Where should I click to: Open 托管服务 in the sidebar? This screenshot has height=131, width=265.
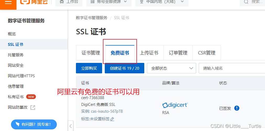(x=16, y=55)
